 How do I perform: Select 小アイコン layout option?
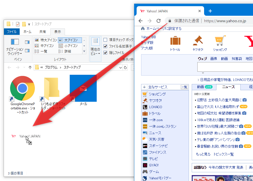pos(68,46)
